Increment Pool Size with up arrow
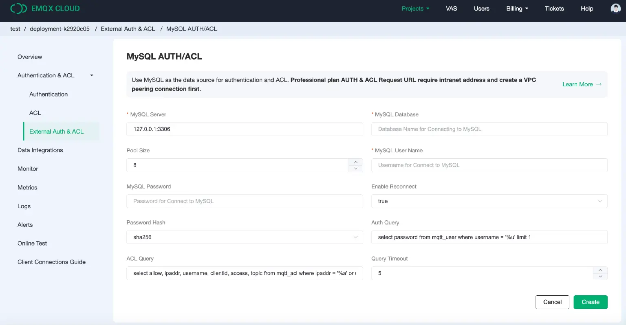 [x=355, y=162]
